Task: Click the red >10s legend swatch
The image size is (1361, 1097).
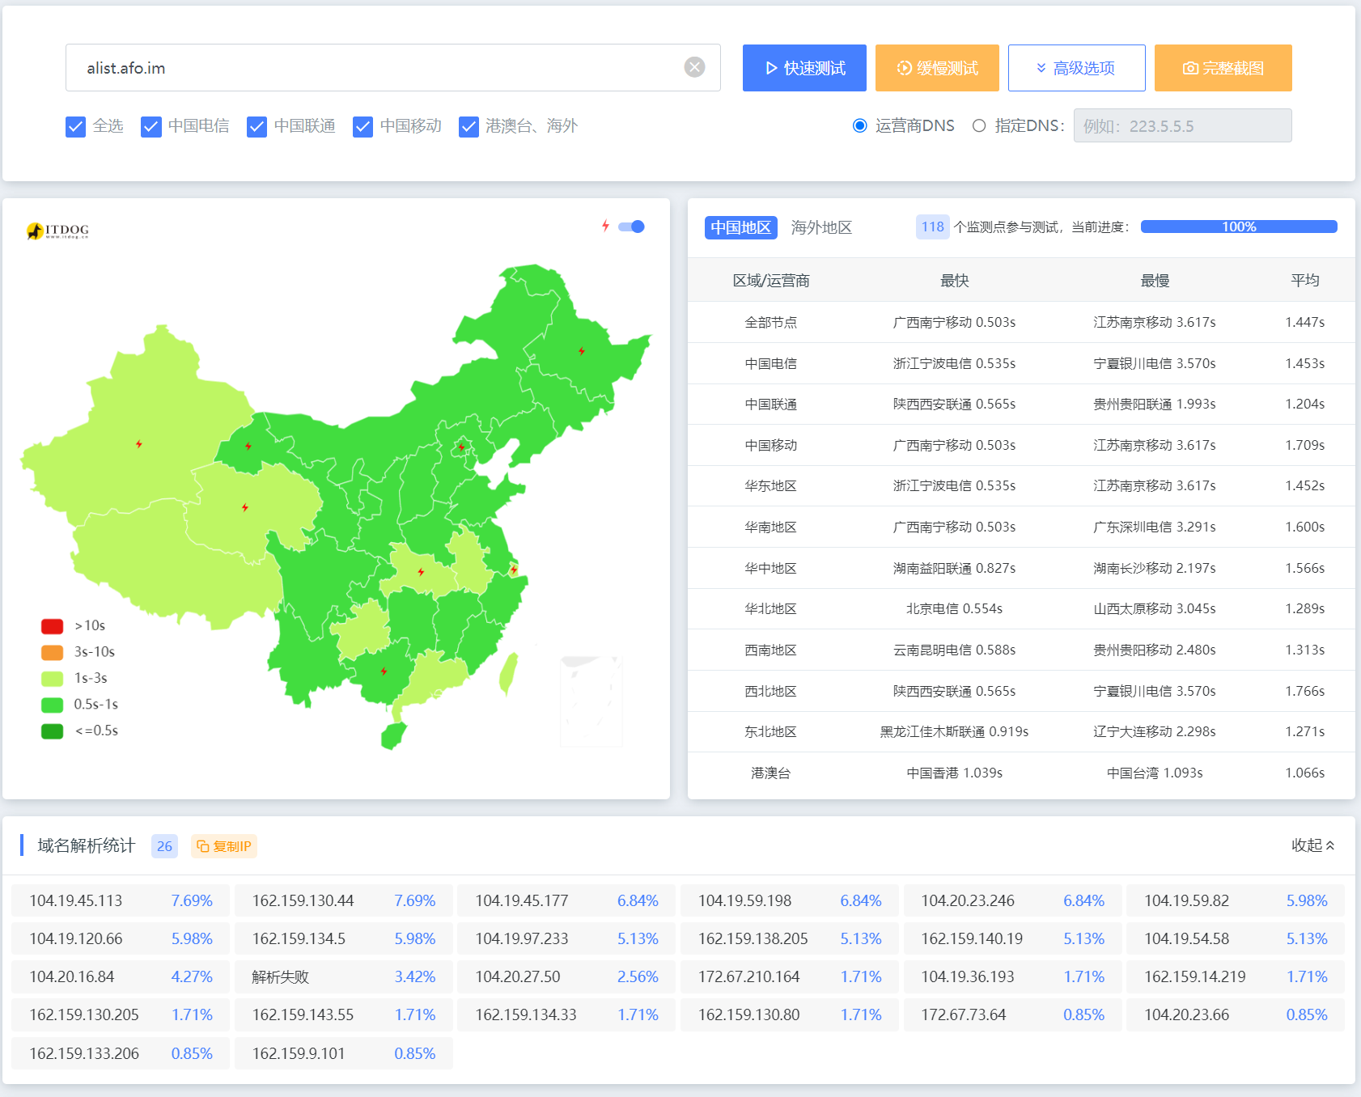Action: (53, 626)
